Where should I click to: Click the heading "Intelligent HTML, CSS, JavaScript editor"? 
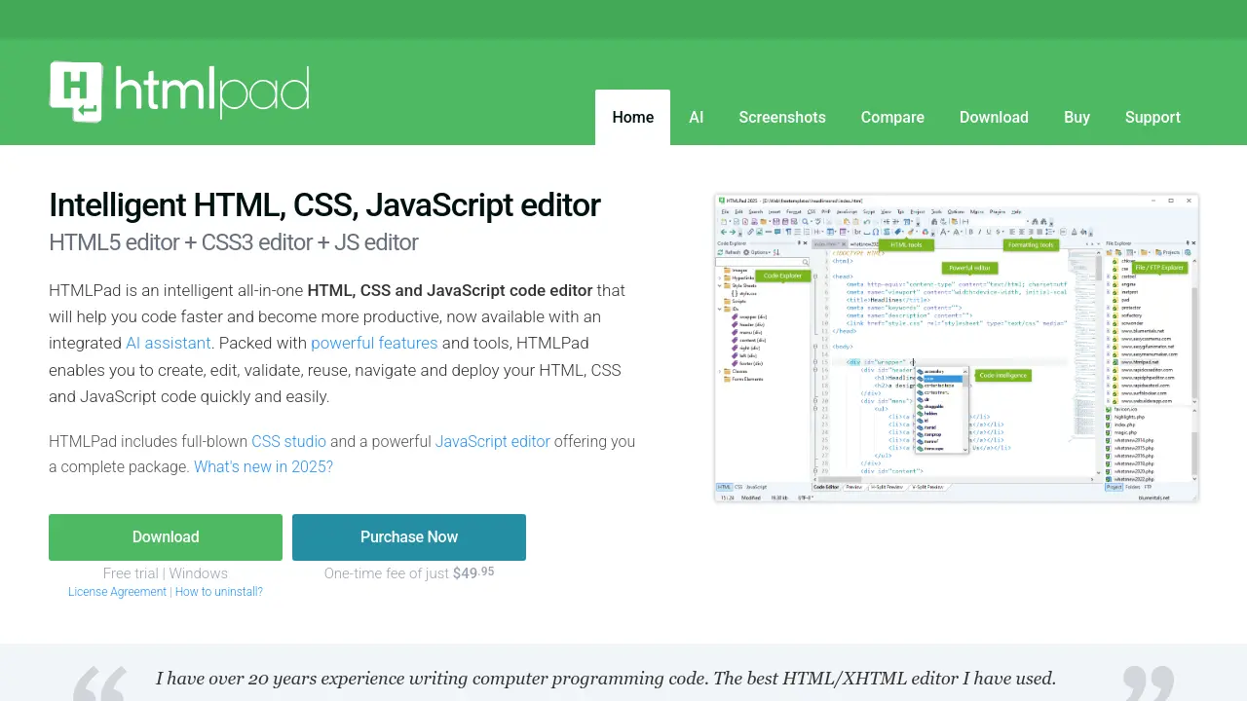pyautogui.click(x=324, y=205)
